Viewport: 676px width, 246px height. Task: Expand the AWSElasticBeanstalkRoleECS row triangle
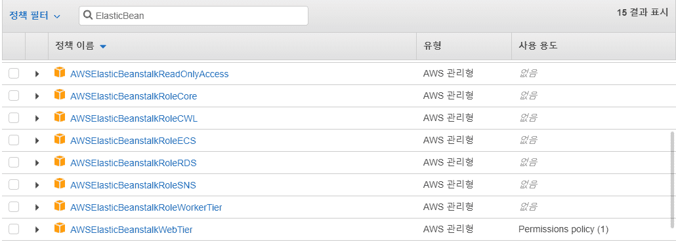pyautogui.click(x=37, y=141)
